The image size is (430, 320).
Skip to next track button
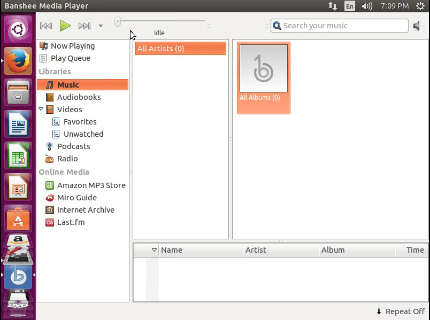click(85, 26)
